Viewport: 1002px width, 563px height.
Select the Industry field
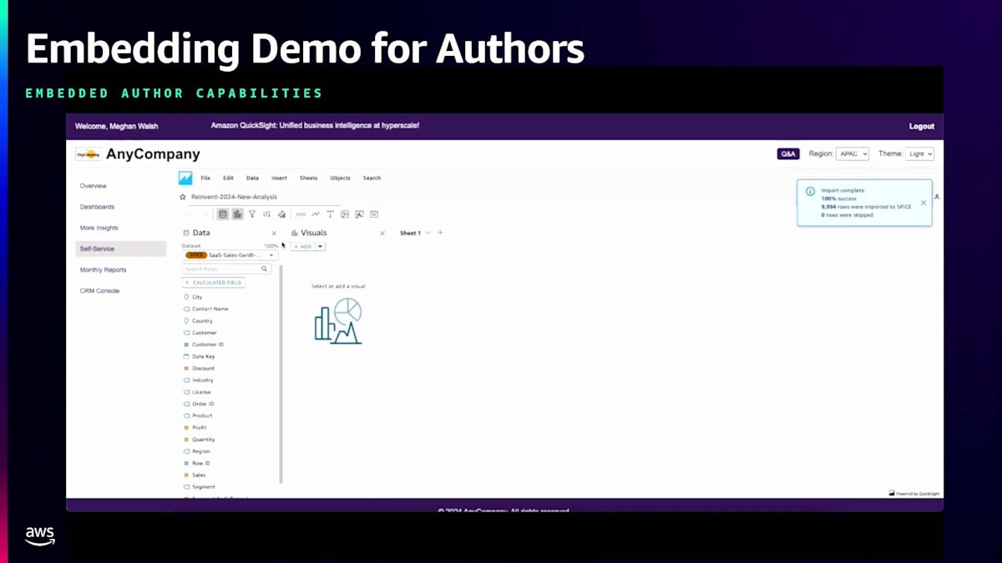[x=203, y=380]
